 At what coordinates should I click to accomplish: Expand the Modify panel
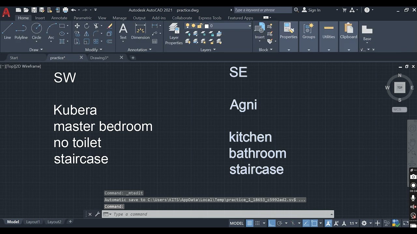pos(94,50)
